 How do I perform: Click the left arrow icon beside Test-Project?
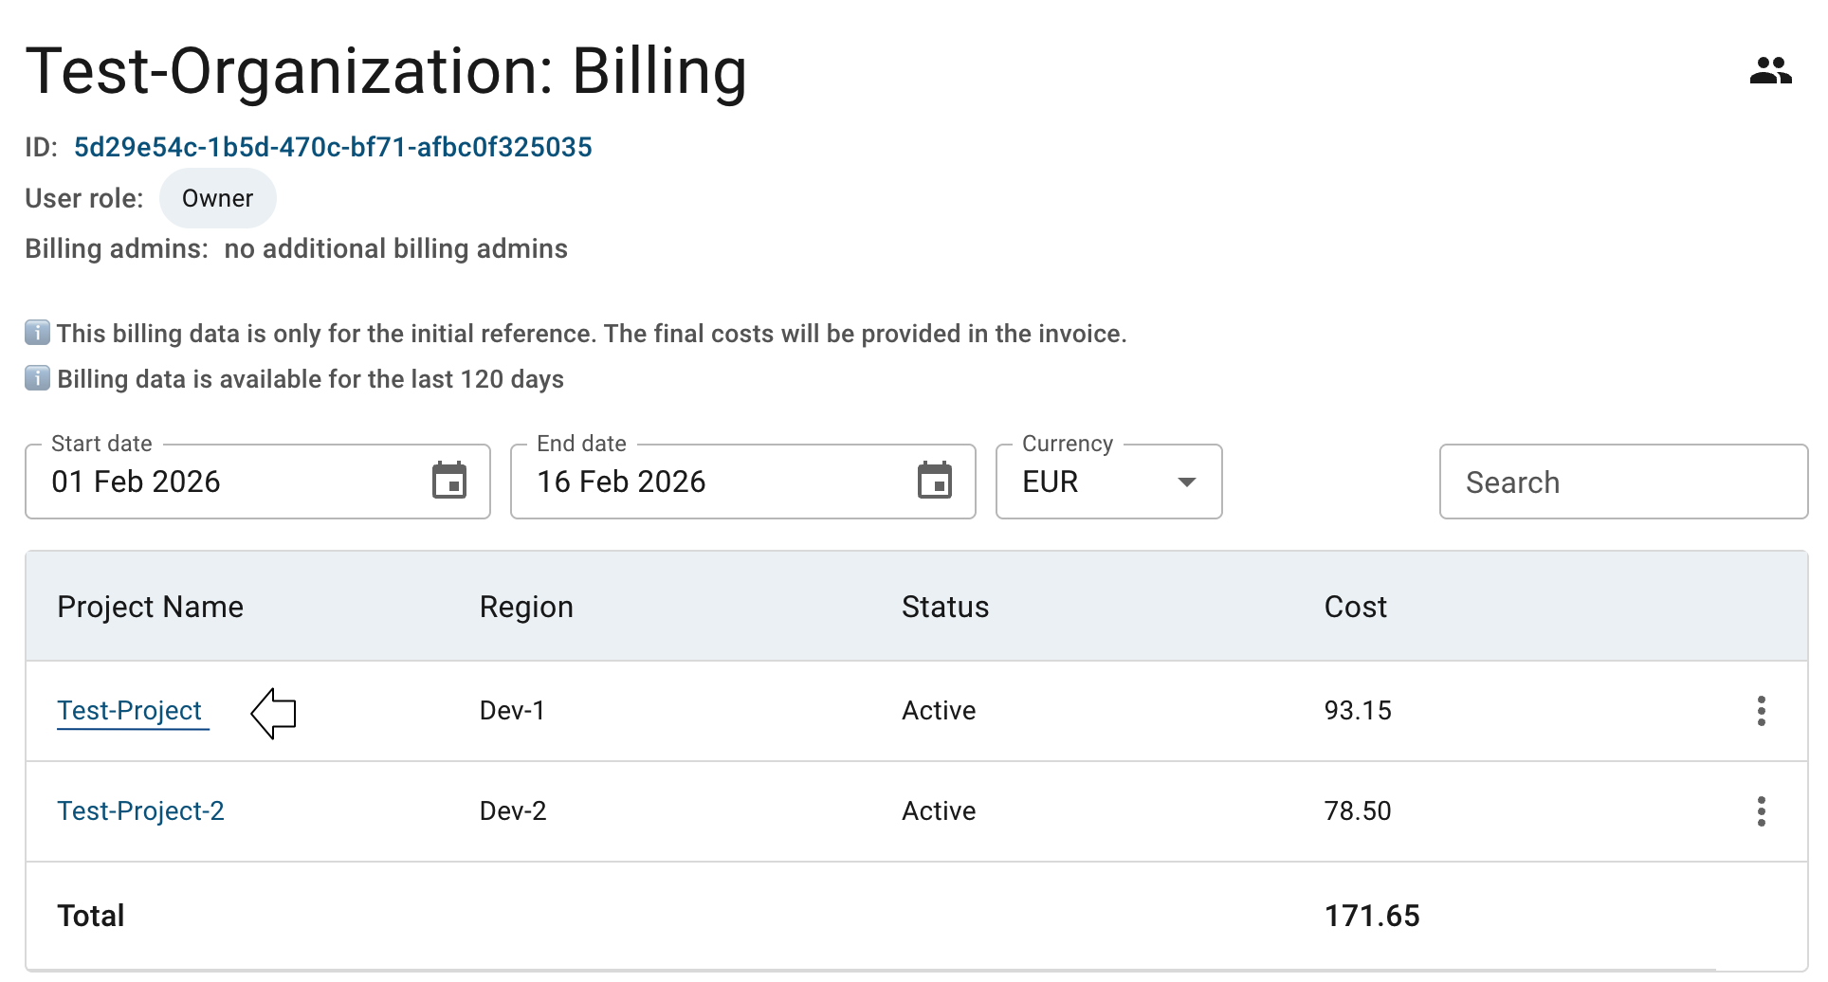coord(274,713)
